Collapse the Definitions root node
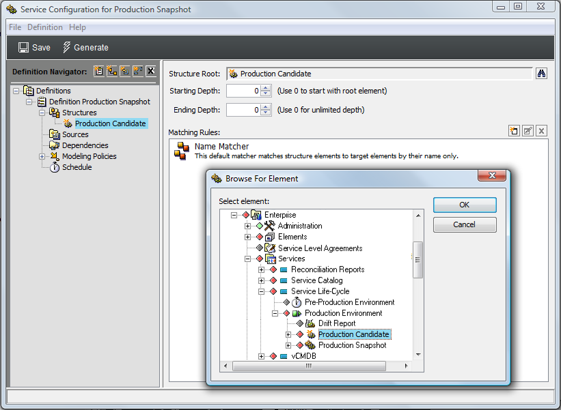The image size is (561, 410). pyautogui.click(x=16, y=91)
